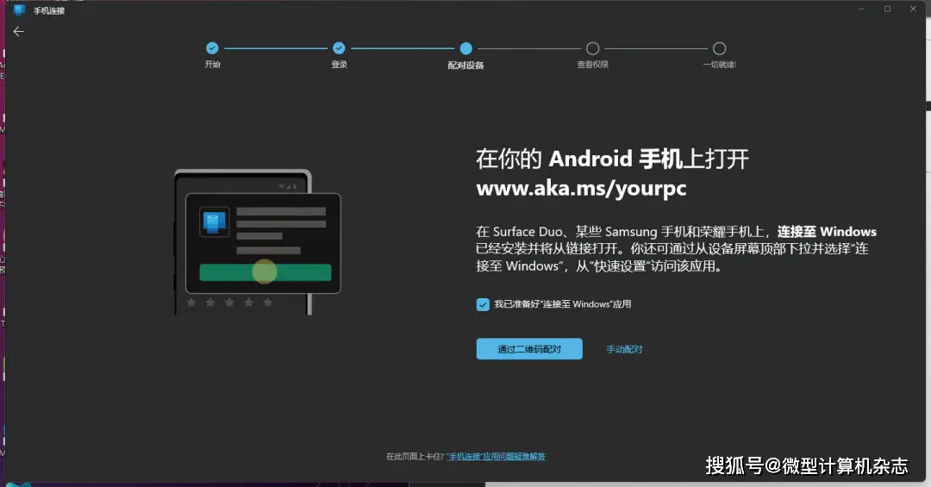Click the 在此页面上卡住? text

tap(415, 457)
